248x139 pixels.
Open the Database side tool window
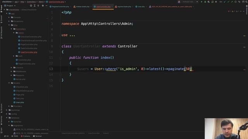point(246,10)
